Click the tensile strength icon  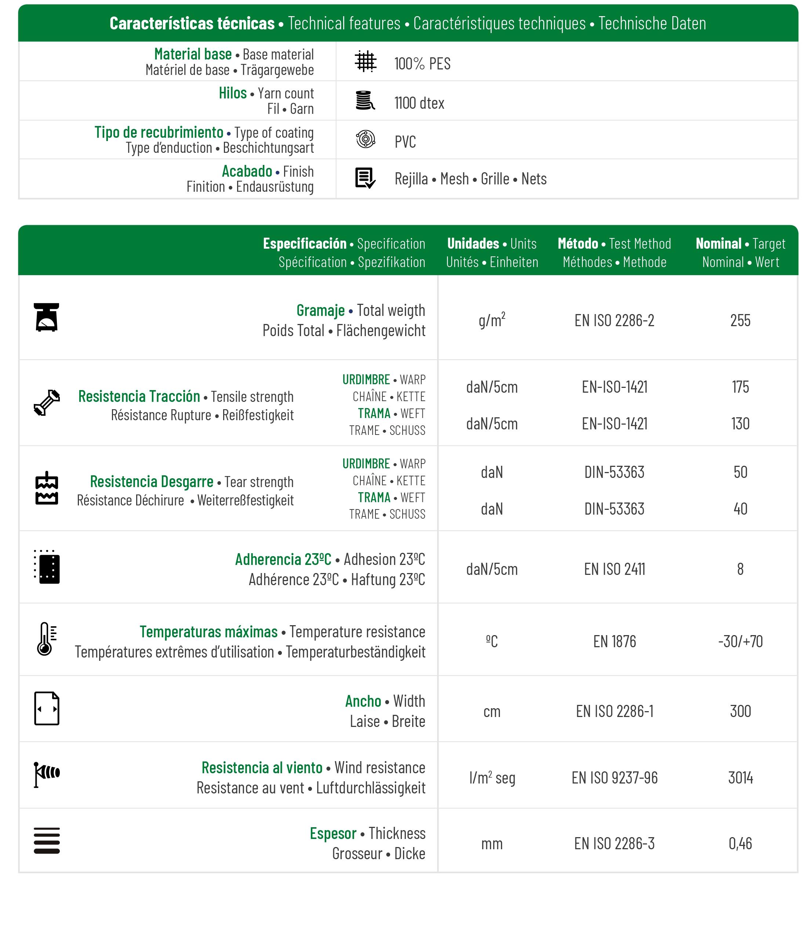click(x=47, y=403)
